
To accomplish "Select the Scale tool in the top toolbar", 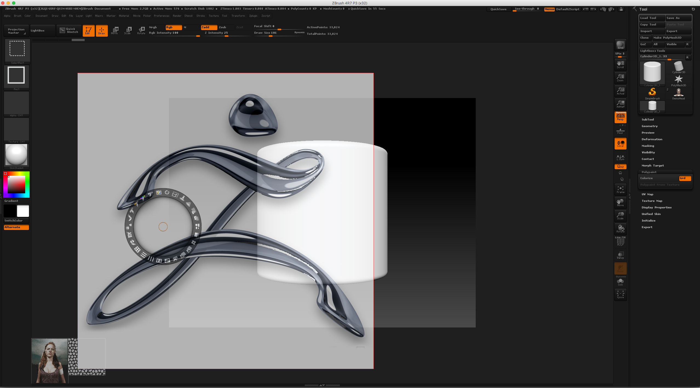I will [128, 30].
